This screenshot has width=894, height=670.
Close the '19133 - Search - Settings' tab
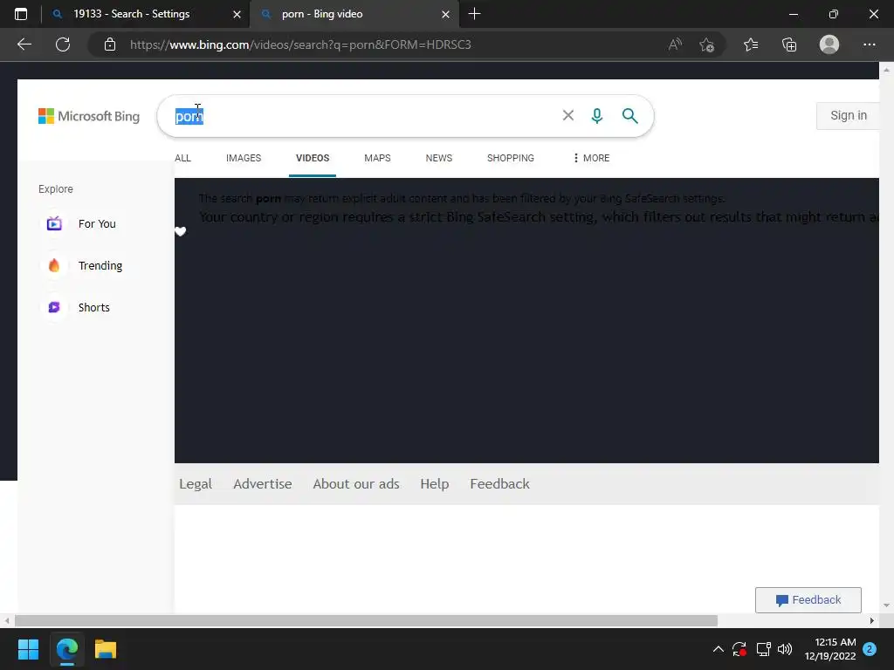[237, 14]
